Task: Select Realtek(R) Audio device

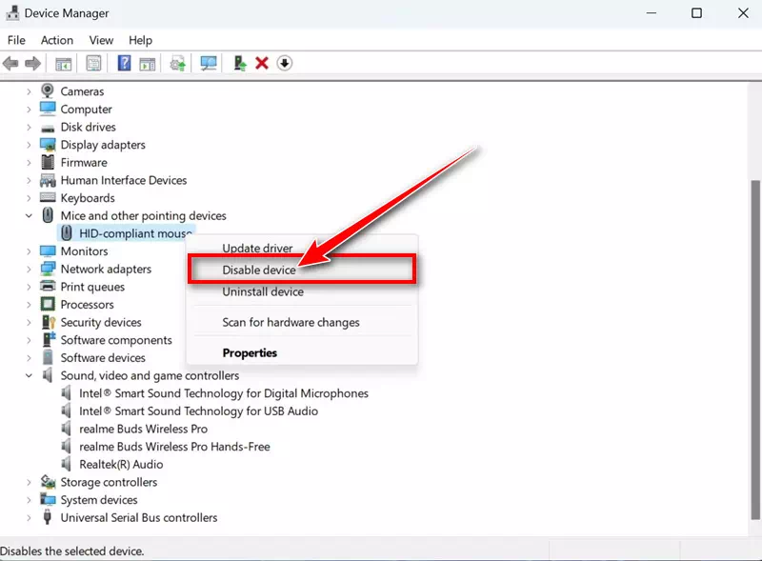Action: click(x=121, y=465)
